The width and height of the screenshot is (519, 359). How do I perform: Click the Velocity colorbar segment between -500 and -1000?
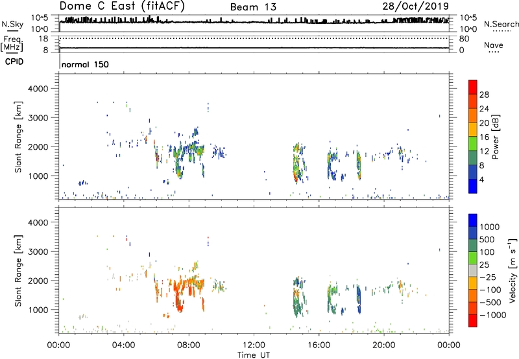(x=473, y=308)
